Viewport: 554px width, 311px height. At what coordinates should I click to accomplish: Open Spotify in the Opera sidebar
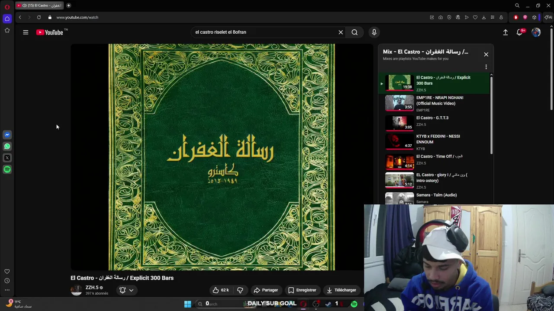pos(7,169)
